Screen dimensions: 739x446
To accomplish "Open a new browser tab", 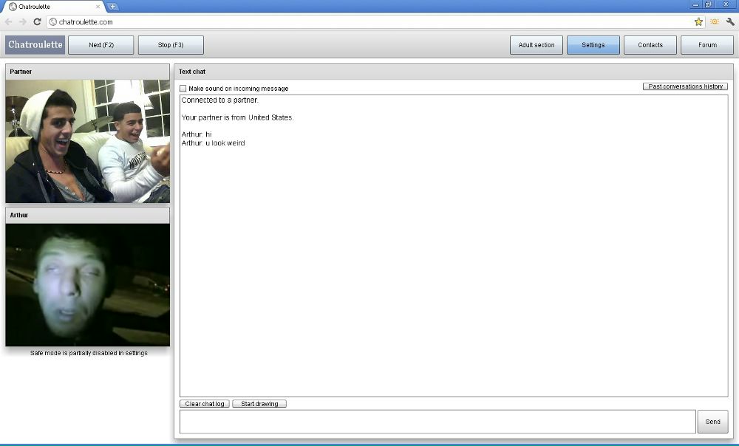I will [x=112, y=7].
